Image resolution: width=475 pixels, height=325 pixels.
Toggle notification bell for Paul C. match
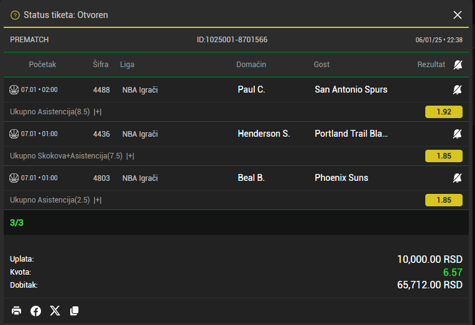458,89
